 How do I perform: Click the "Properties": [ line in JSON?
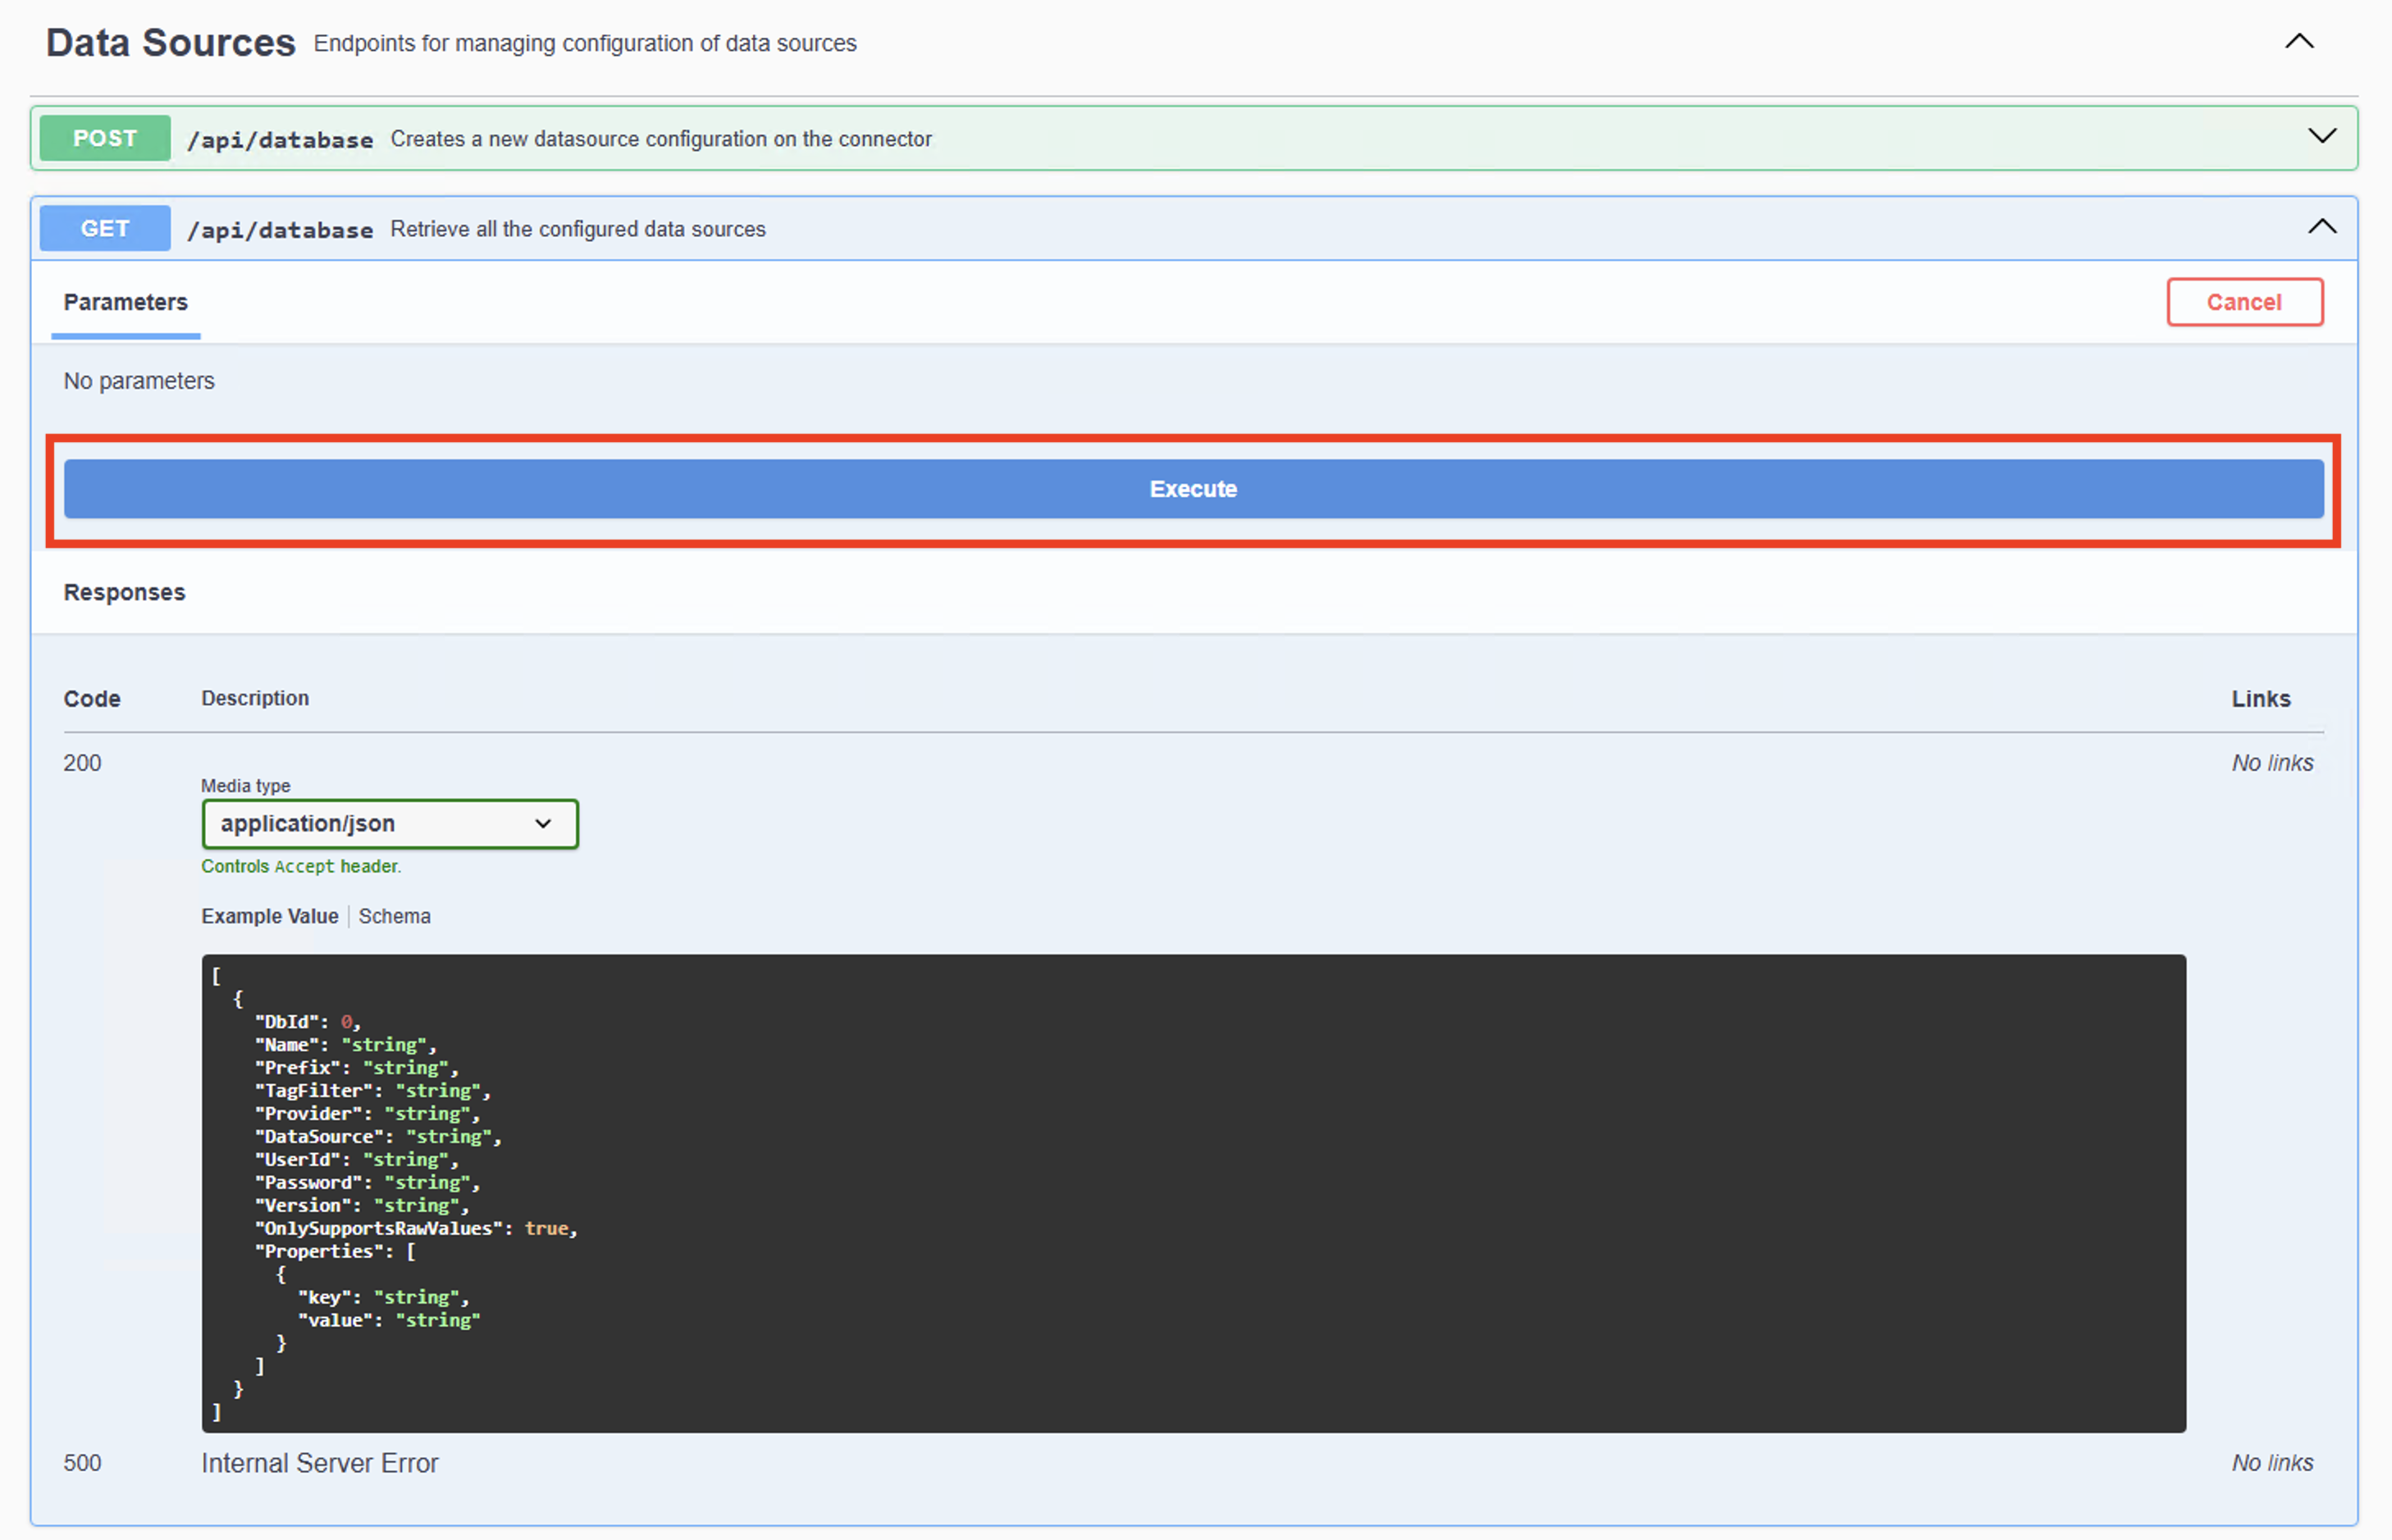click(336, 1251)
